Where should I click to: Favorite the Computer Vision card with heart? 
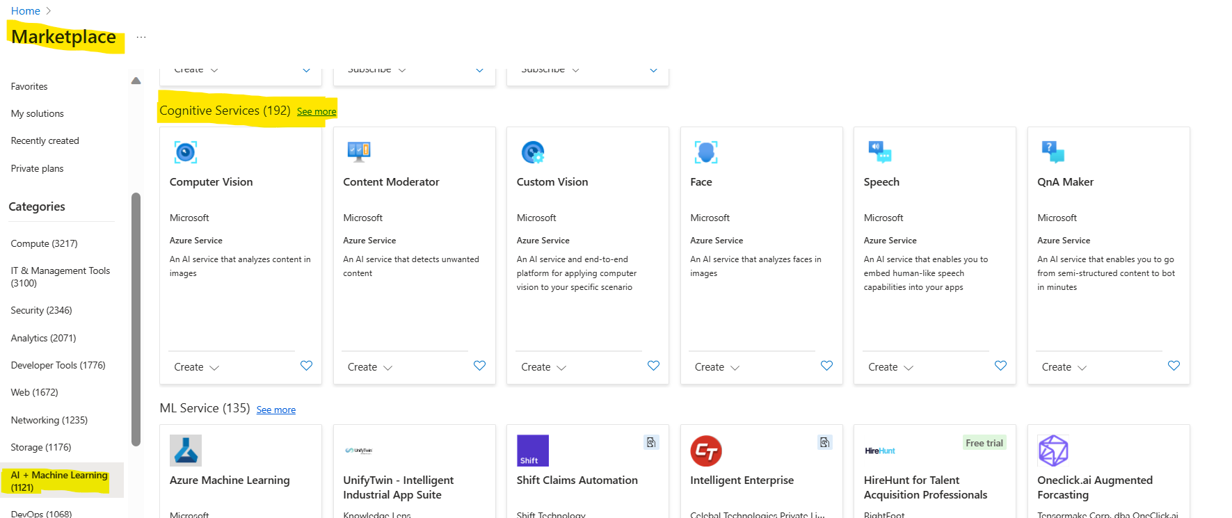[306, 366]
